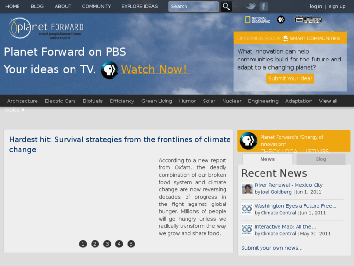The image size is (354, 266).
Task: Expand the Topics dropdown
Action: pyautogui.click(x=14, y=110)
